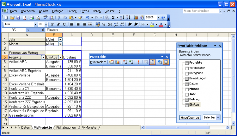Open the Jahr filter dropdown in B1
This screenshot has width=237, height=136.
(60, 40)
